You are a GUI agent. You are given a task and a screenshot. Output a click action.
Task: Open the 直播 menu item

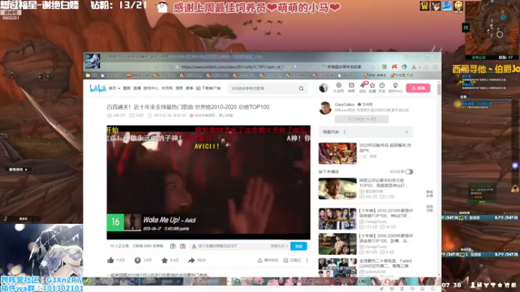(x=137, y=88)
